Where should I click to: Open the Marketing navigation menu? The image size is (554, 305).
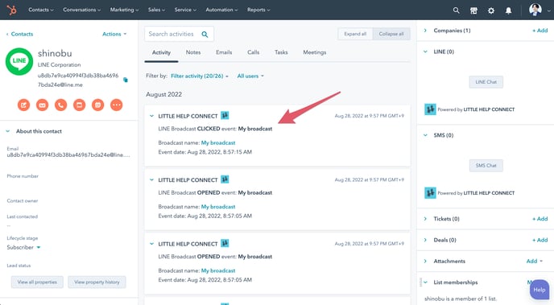click(124, 10)
